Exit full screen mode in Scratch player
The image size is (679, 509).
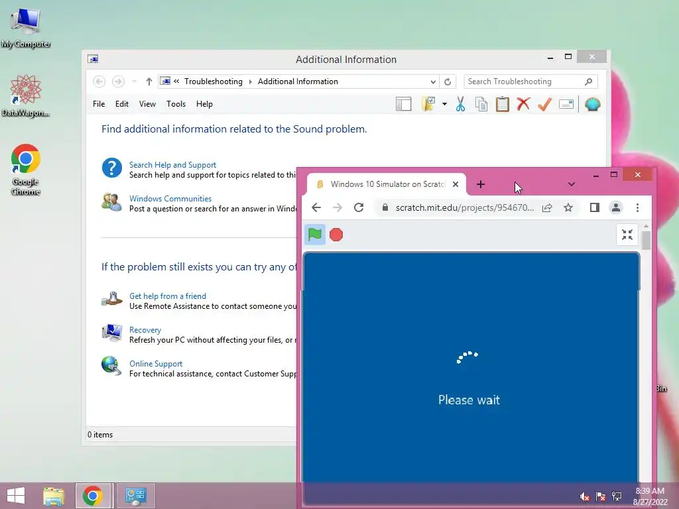(x=627, y=235)
